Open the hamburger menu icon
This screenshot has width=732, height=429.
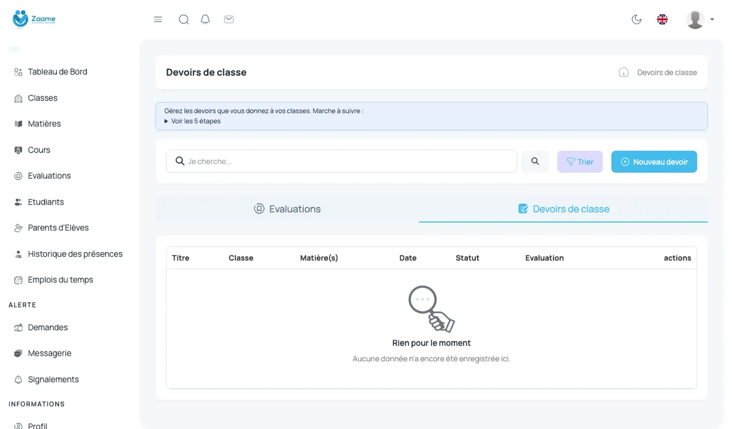click(x=158, y=20)
